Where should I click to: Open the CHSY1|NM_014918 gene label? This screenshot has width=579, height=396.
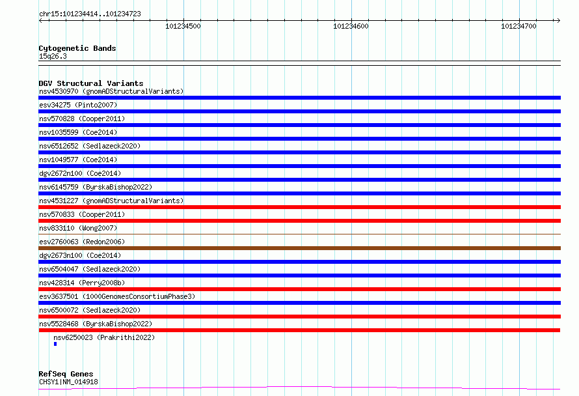[x=68, y=382]
